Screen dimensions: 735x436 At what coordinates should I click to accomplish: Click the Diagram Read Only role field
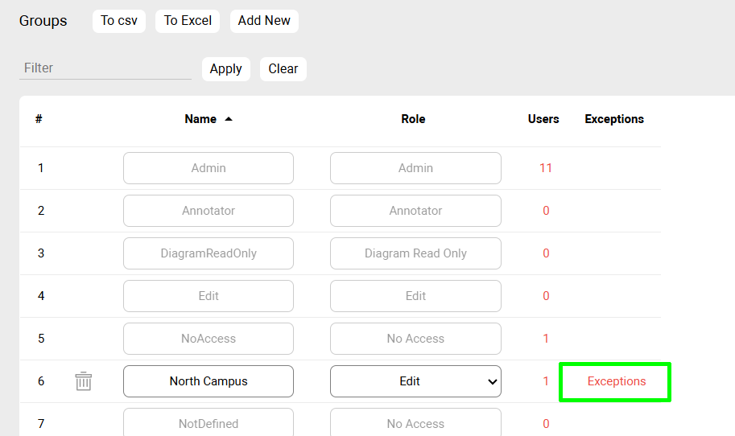pyautogui.click(x=415, y=253)
